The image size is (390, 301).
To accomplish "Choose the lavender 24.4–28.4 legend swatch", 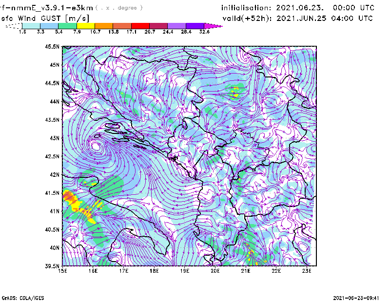I will click(x=177, y=26).
